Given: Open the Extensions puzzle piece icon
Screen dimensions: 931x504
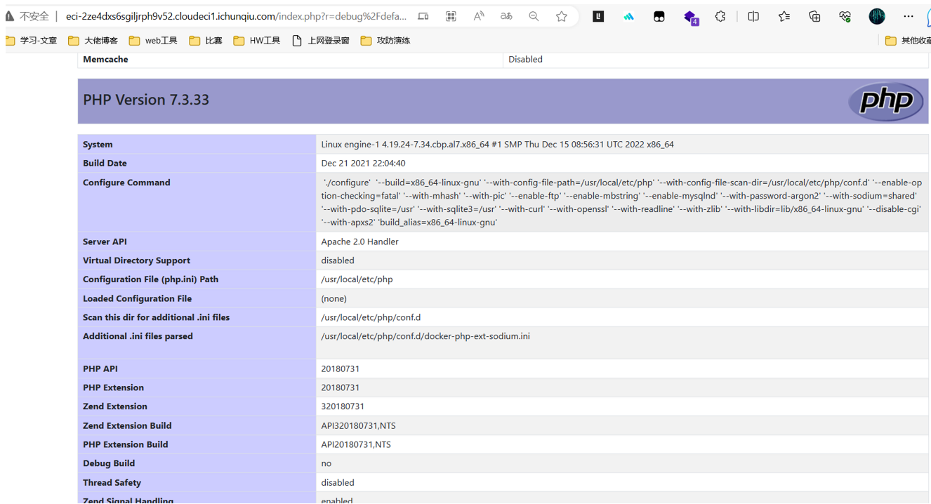Looking at the screenshot, I should (720, 16).
